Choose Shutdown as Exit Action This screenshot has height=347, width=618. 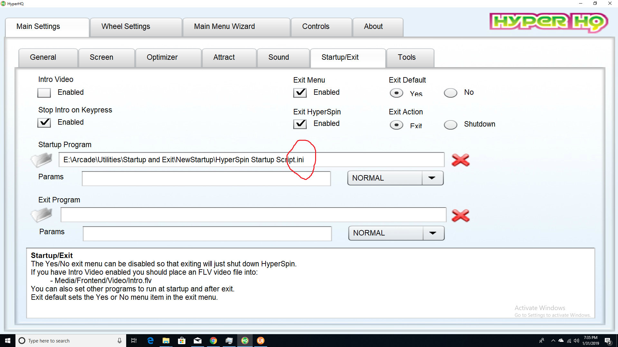pos(450,125)
